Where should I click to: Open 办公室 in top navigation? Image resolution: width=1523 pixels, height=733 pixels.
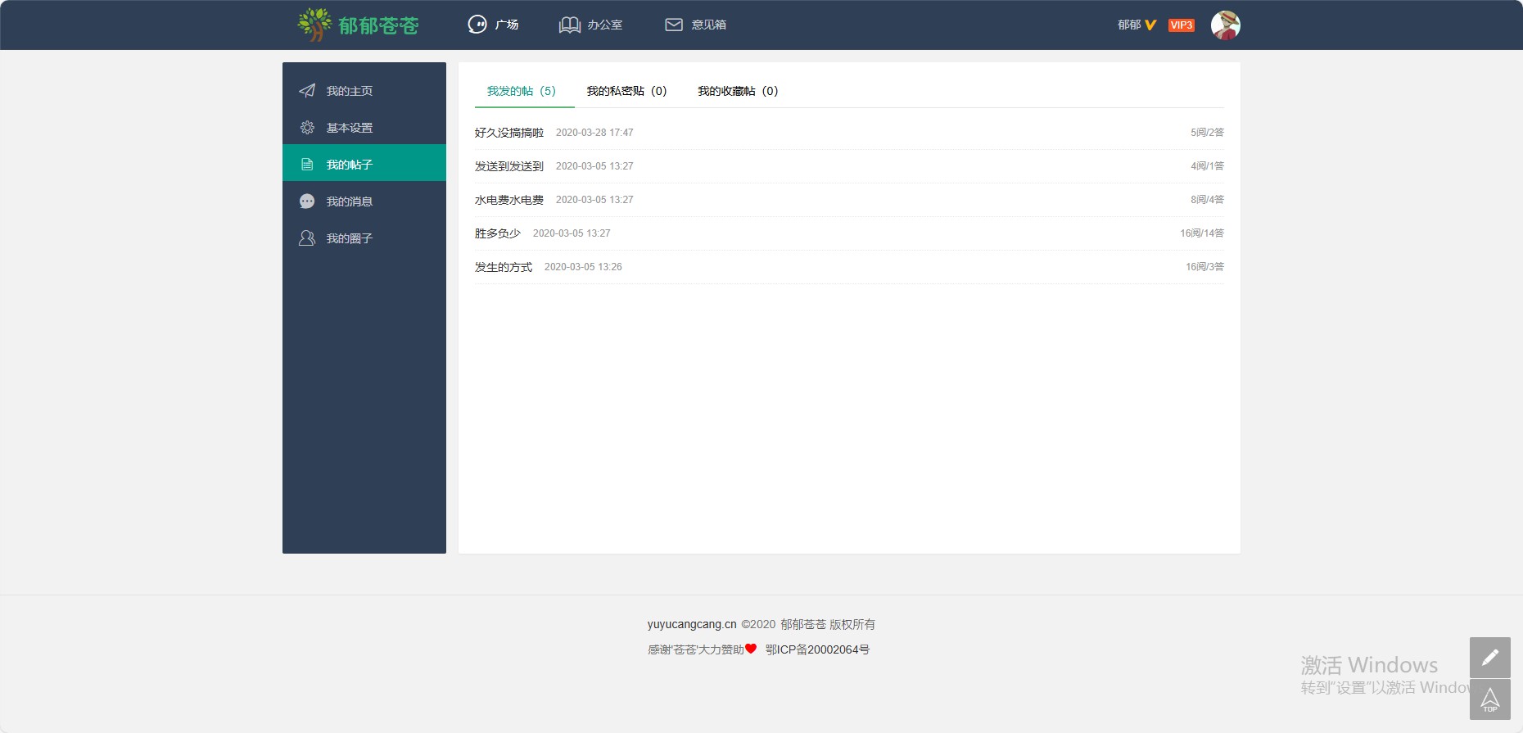click(x=604, y=25)
